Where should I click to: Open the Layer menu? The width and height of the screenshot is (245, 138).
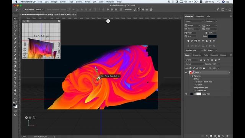pos(63,2)
